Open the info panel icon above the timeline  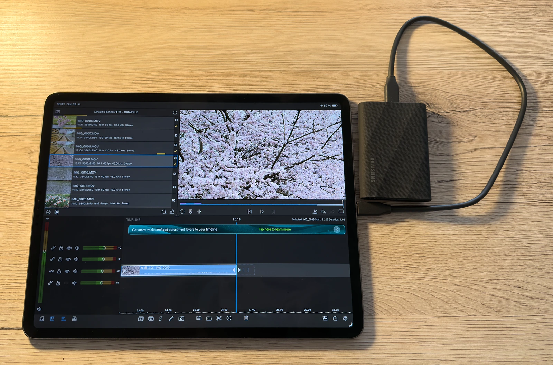point(182,212)
